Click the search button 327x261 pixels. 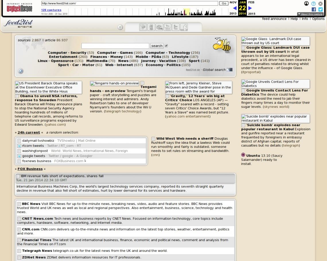157,46
